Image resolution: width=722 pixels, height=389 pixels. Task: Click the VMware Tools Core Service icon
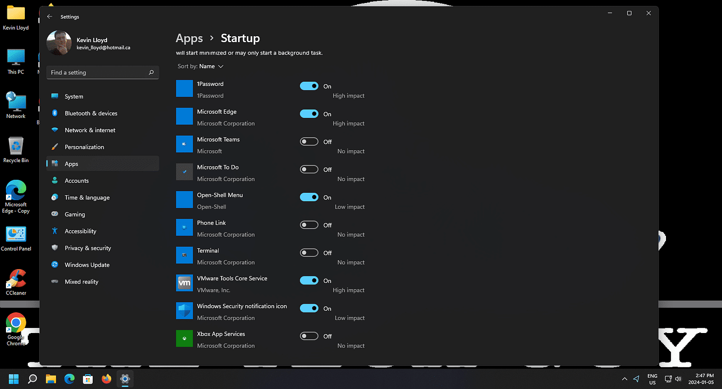click(x=184, y=282)
